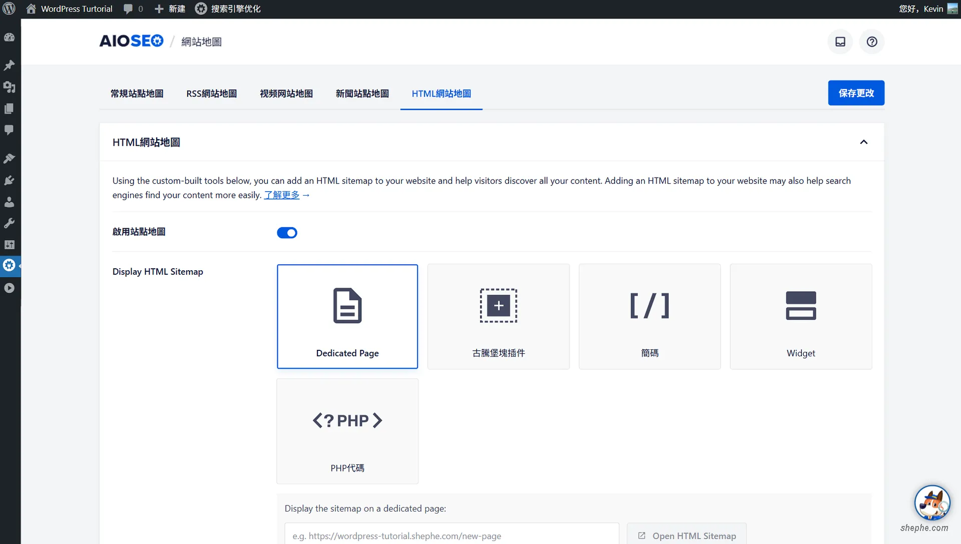
Task: Open the help question mark icon
Action: click(872, 42)
